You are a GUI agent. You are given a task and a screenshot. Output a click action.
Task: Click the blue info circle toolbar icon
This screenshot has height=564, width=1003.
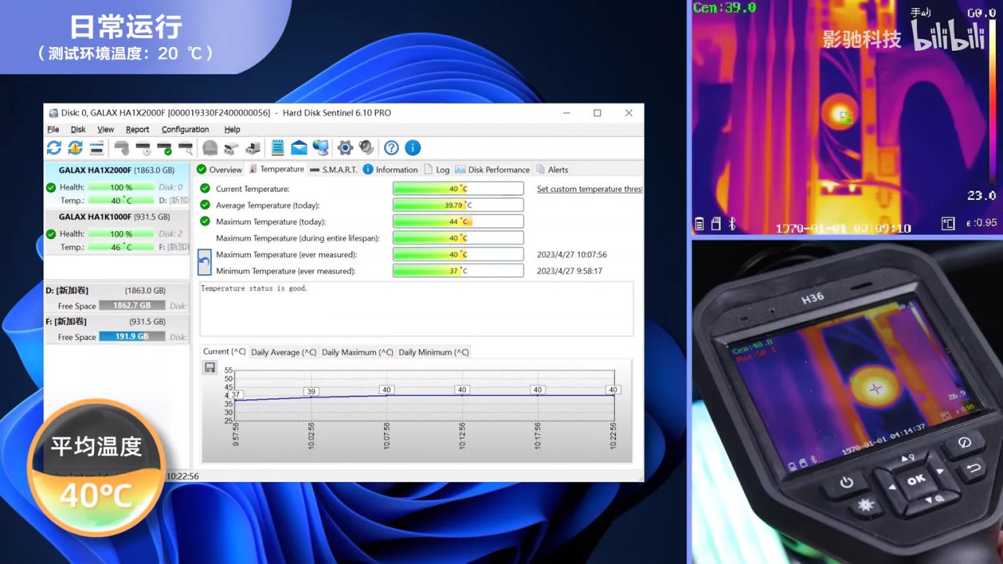(413, 147)
